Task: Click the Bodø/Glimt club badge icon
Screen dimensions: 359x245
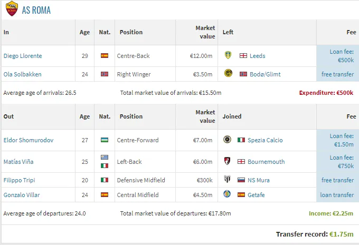Action: coord(228,73)
